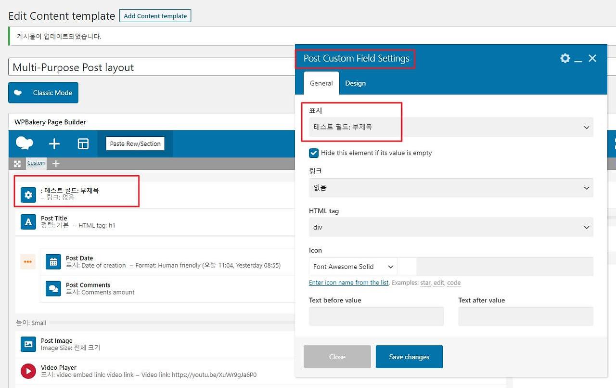Click the icon name input field

[505, 267]
